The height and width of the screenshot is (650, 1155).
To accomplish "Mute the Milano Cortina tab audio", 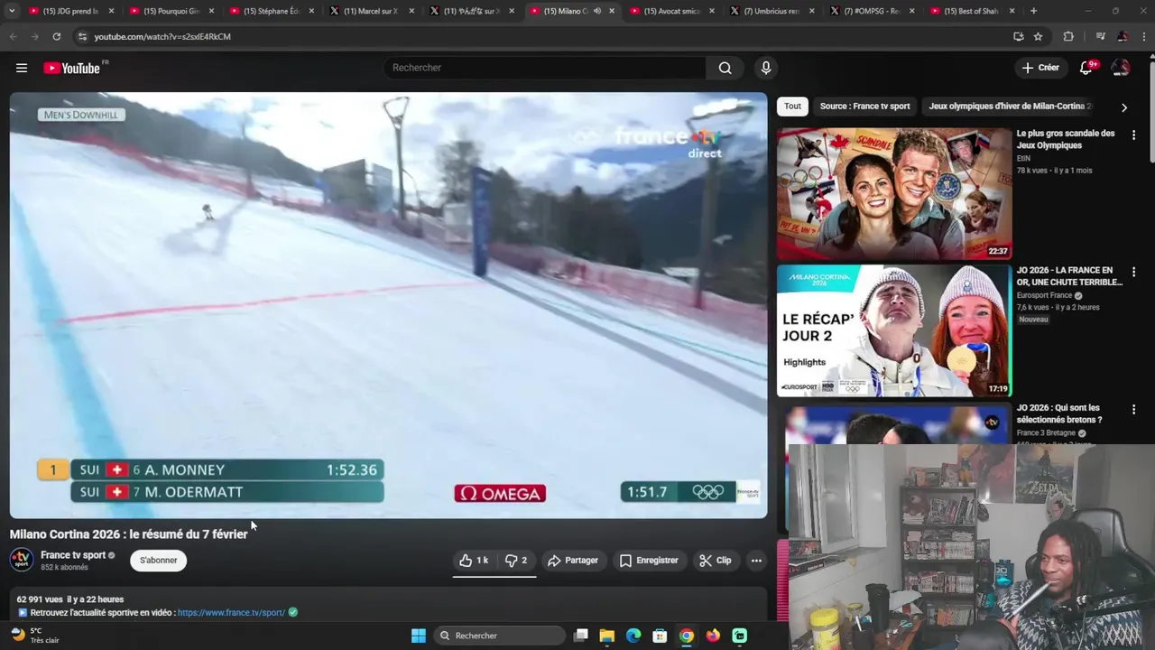I will click(597, 11).
